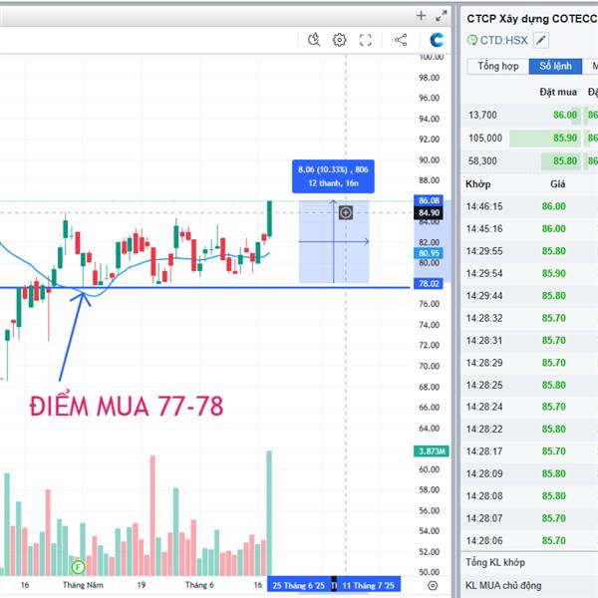Click the target icon at the chart's bottom-right corner

(x=433, y=585)
